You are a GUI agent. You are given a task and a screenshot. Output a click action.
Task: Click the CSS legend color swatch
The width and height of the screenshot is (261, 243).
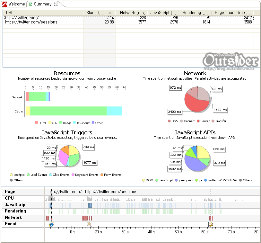(x=50, y=122)
